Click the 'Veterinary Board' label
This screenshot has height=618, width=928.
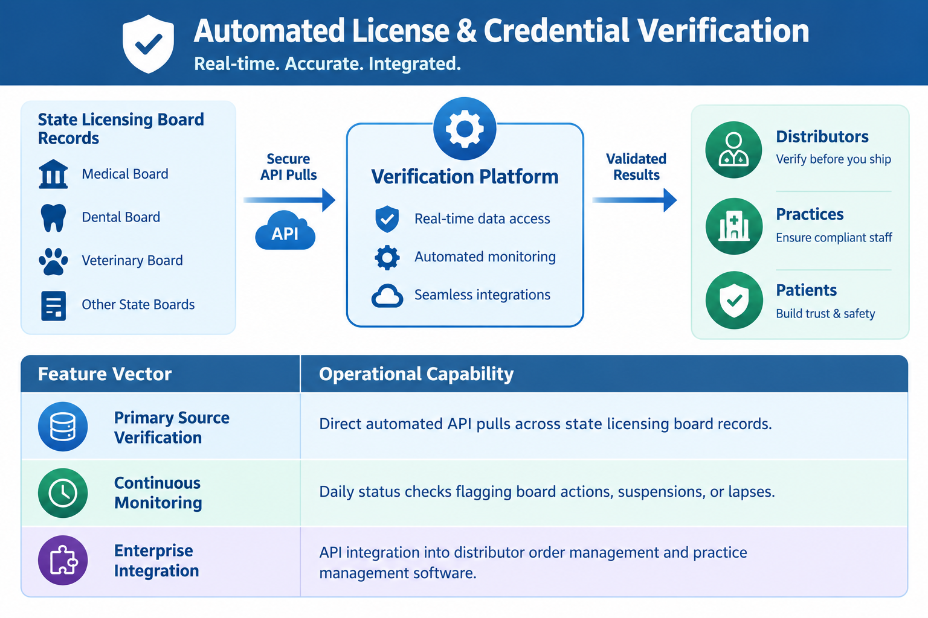(x=132, y=261)
